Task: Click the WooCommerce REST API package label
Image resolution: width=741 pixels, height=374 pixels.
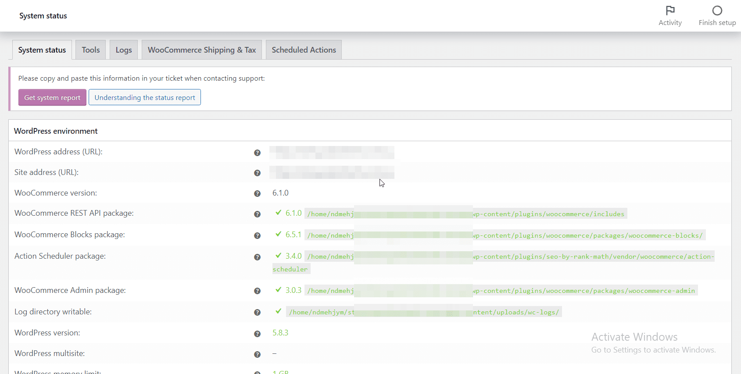Action: click(x=74, y=213)
